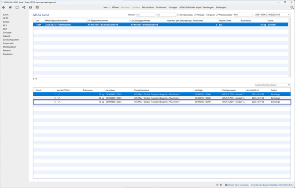The width and height of the screenshot is (295, 188).
Task: Click Sven Krings, Branch Frankfurt link
Action: tap(272, 185)
